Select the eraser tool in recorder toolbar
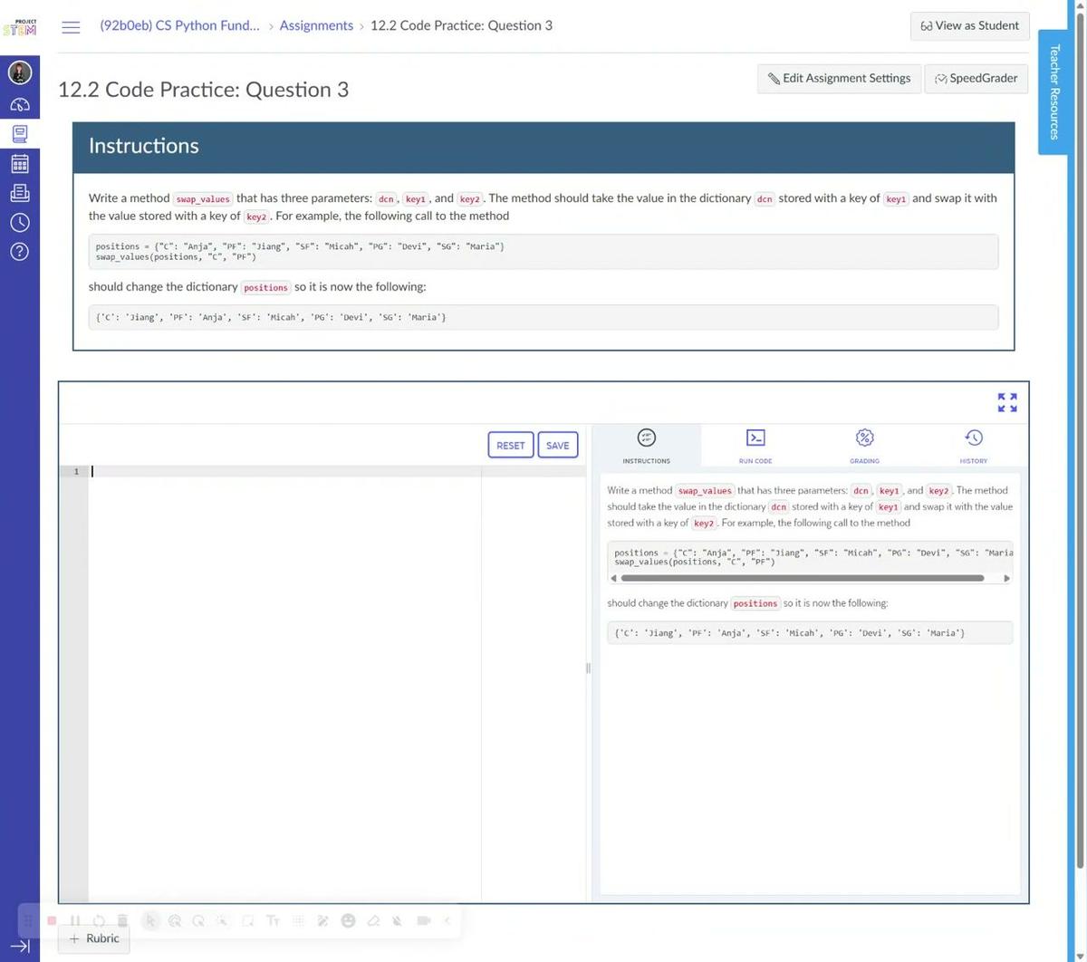 (x=372, y=921)
